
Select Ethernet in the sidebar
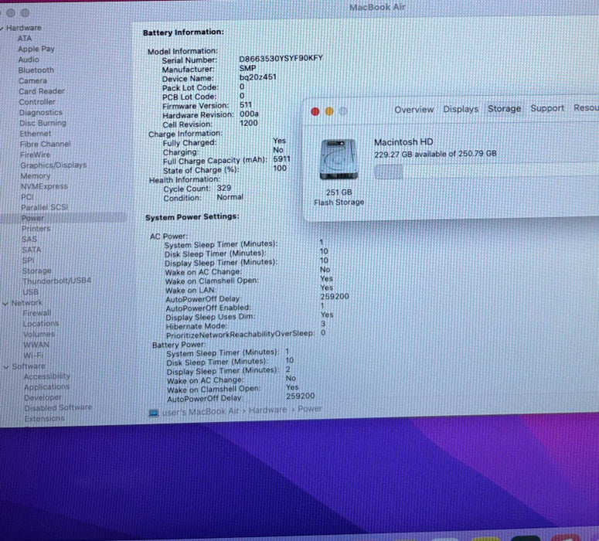(35, 134)
